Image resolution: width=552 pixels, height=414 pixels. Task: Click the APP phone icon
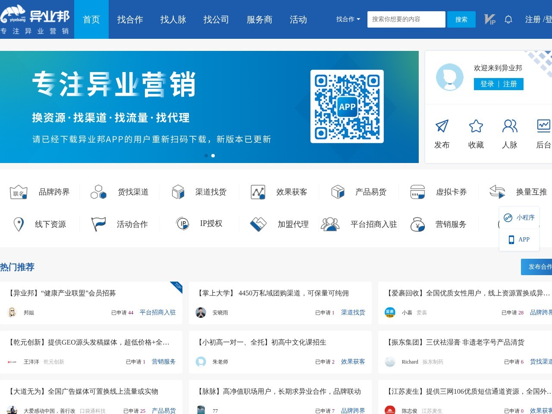[511, 240]
